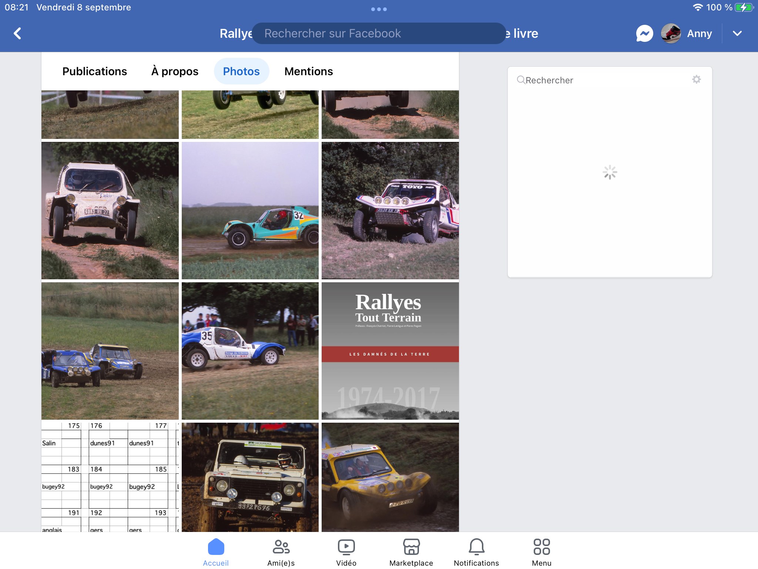Tap the battery charging indicator
Viewport: 758px width, 569px height.
point(744,7)
